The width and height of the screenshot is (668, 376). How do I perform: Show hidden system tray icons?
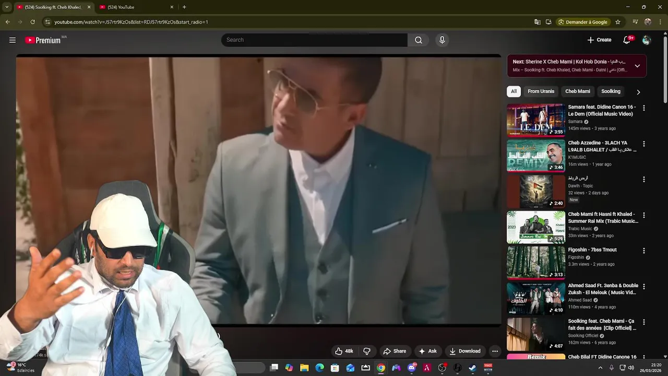click(600, 368)
